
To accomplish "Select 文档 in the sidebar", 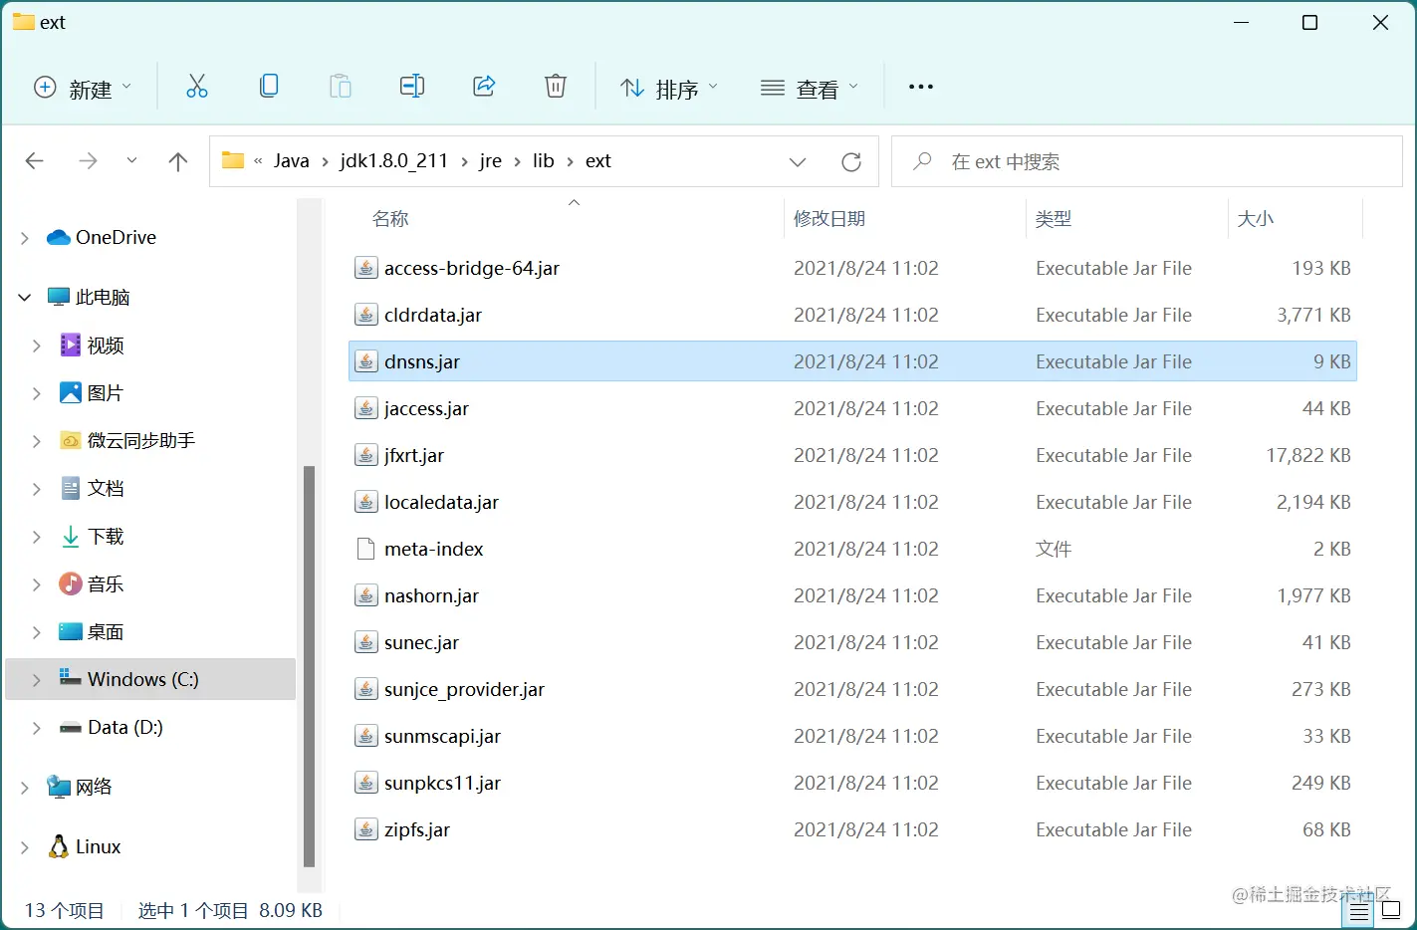I will (x=106, y=488).
